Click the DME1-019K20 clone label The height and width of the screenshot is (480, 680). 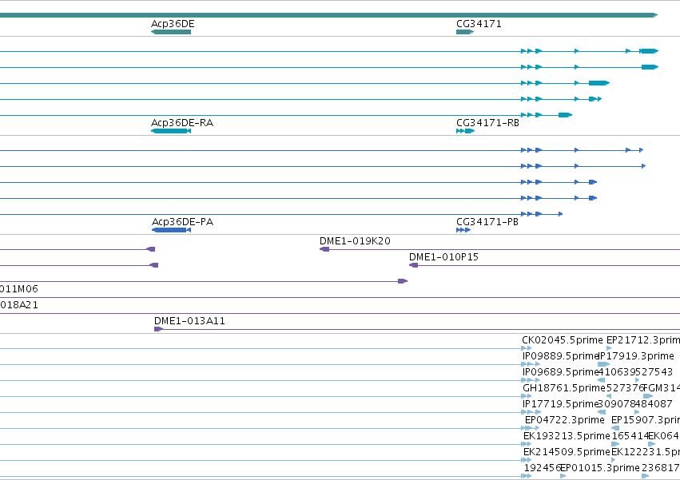[355, 241]
